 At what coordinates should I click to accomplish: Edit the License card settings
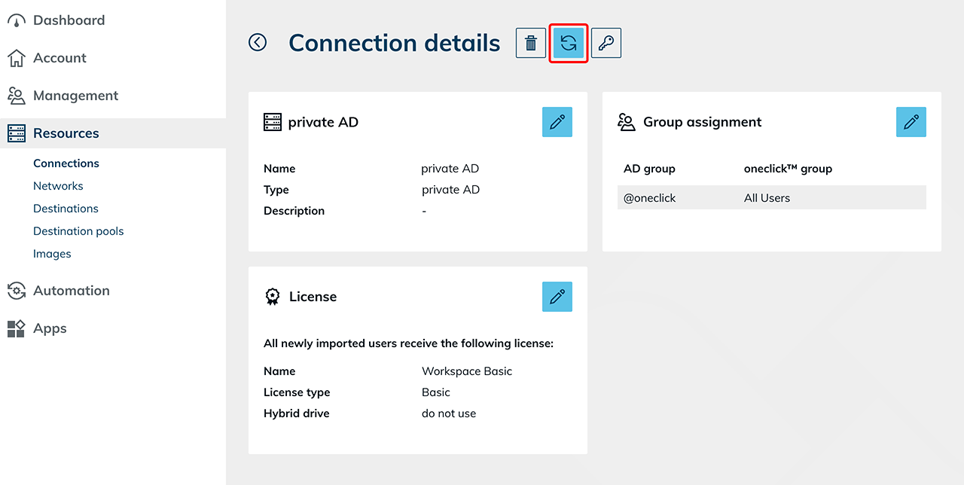(557, 297)
